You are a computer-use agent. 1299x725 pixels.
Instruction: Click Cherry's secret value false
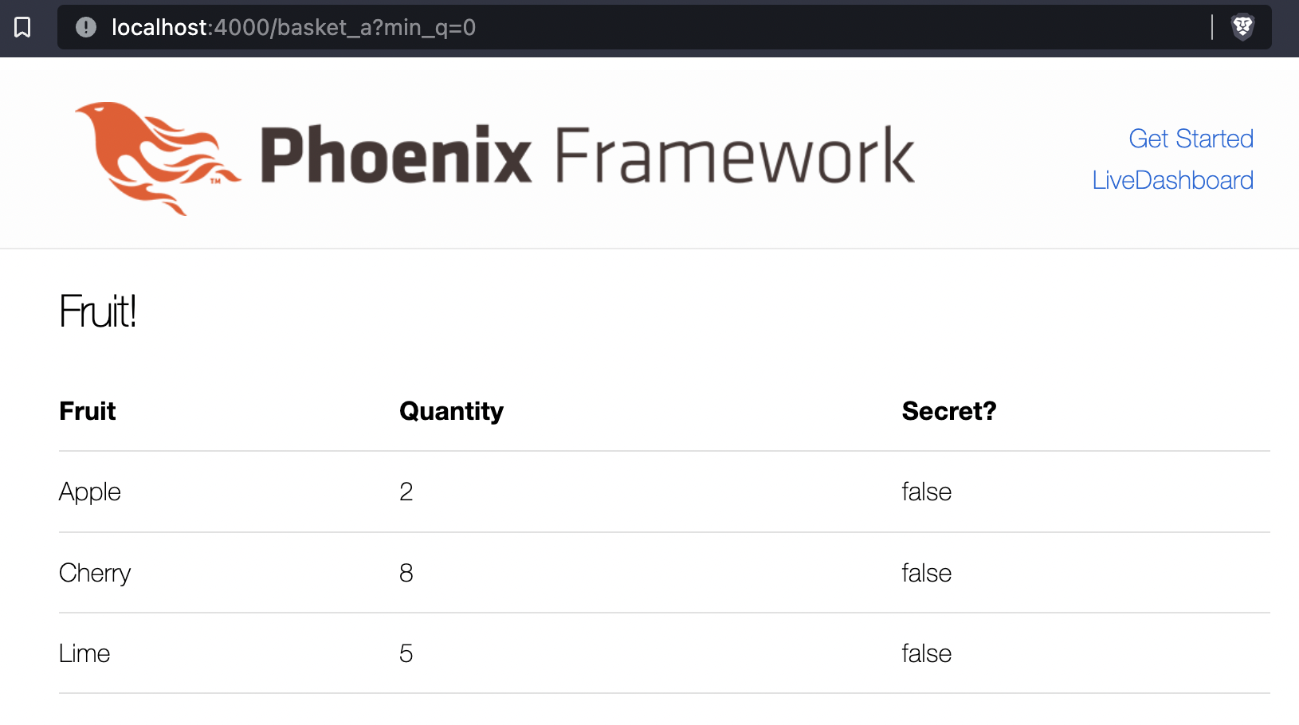click(927, 573)
